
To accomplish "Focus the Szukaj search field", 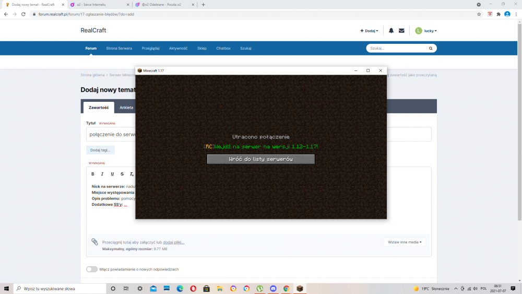I will tap(397, 48).
